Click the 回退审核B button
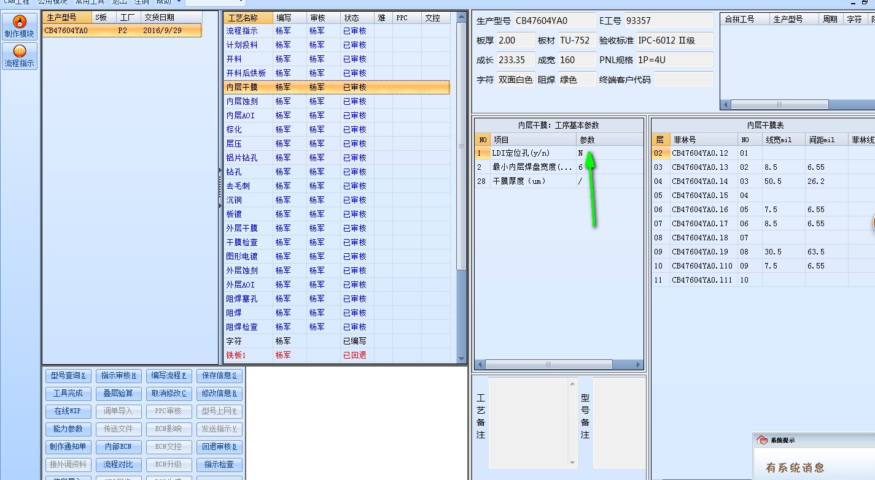Viewport: 875px width, 480px height. [x=219, y=447]
